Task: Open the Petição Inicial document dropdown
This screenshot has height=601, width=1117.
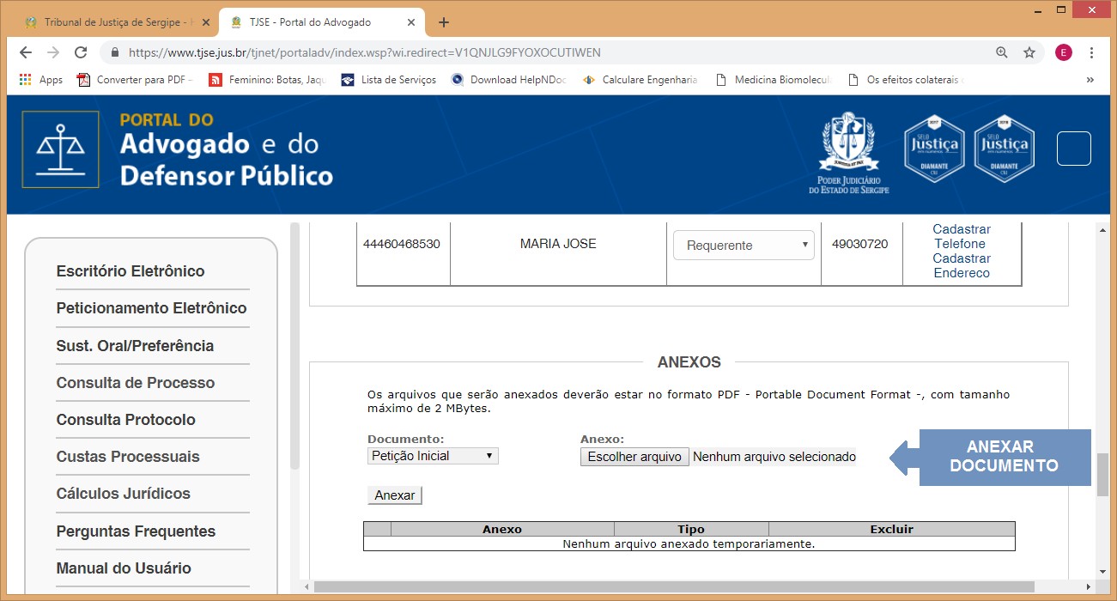Action: pos(433,456)
